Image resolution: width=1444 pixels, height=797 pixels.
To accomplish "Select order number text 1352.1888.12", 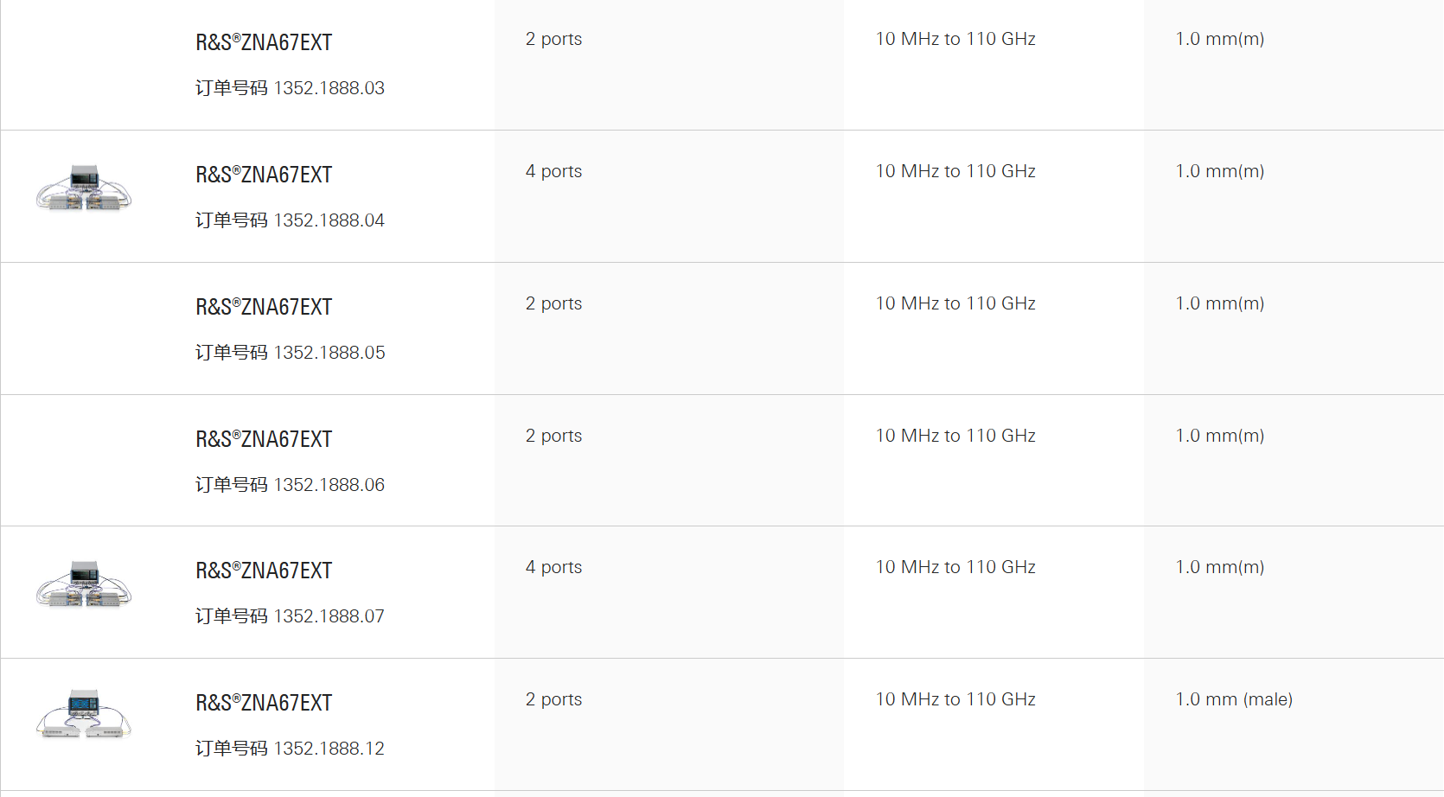I will pos(329,749).
